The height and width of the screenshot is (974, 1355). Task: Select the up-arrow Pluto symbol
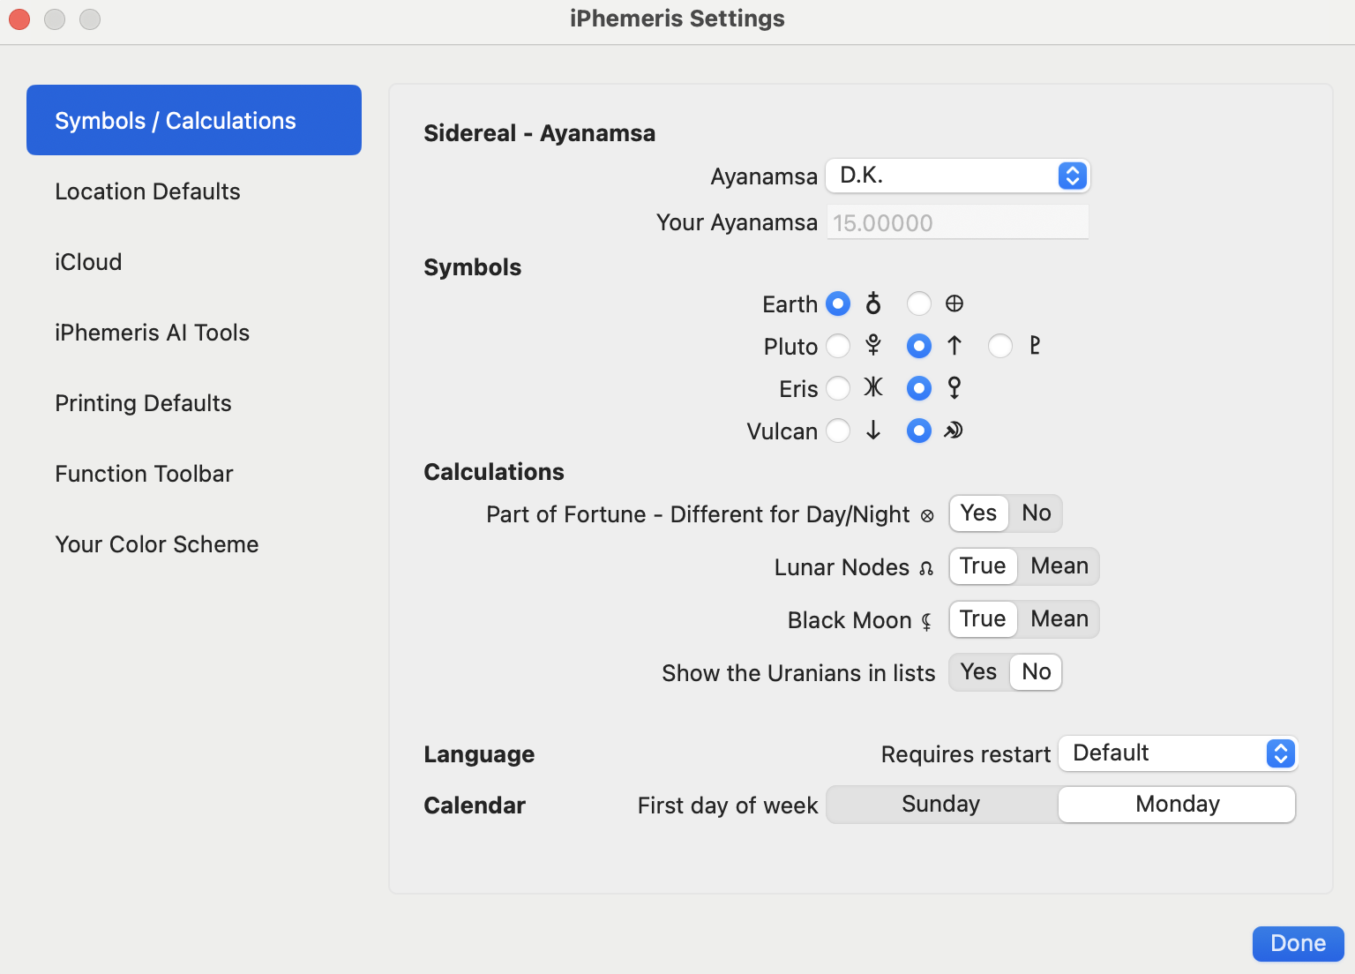(x=919, y=346)
